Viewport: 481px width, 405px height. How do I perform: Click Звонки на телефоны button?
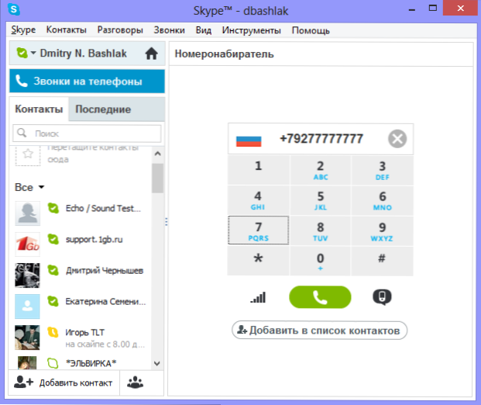point(87,81)
